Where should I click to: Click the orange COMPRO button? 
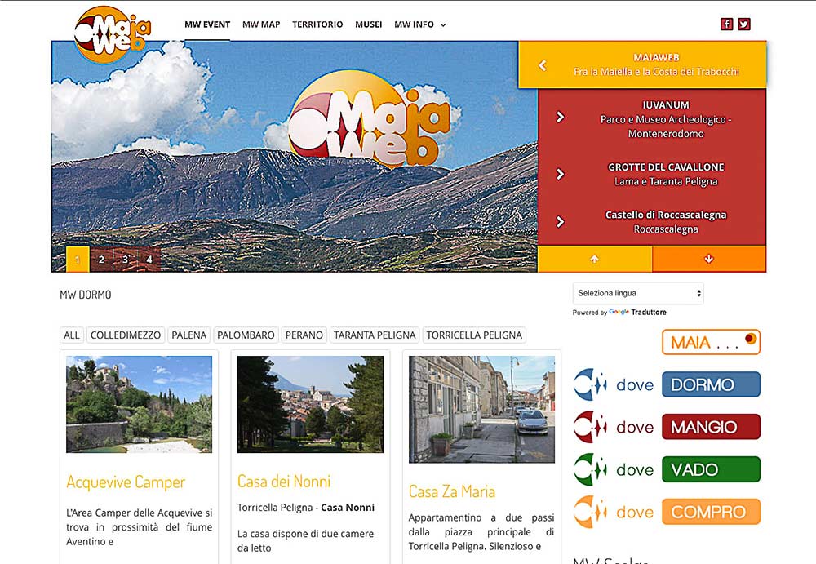(711, 512)
